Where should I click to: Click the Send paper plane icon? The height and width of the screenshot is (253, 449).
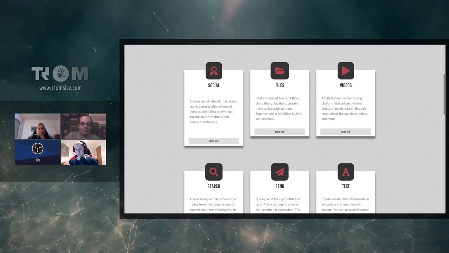[x=280, y=172]
